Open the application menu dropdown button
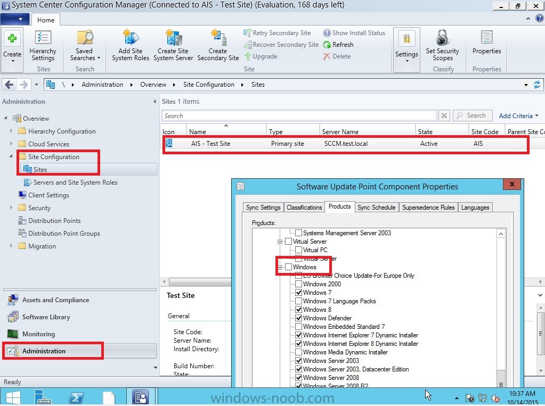Viewport: 545px width, 406px height. point(14,19)
